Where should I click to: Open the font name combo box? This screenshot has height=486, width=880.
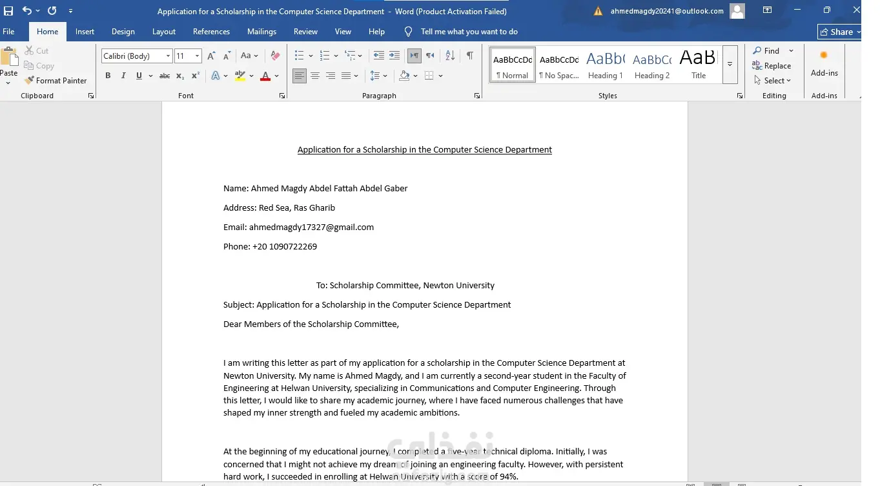(137, 56)
